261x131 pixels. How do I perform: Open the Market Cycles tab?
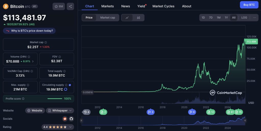[x=163, y=6]
